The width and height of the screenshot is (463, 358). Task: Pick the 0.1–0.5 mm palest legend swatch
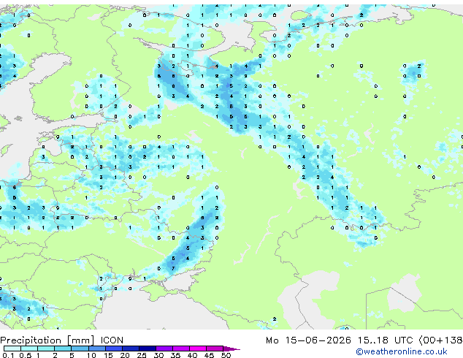[12, 349]
